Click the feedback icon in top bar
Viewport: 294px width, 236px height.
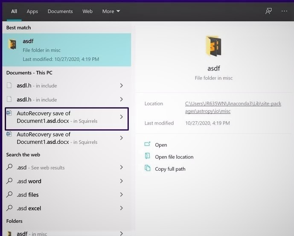268,11
